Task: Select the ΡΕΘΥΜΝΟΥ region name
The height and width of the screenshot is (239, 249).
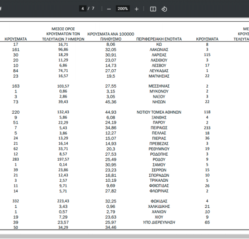Action: 159,149
